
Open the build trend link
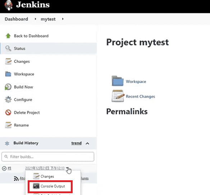tap(76, 143)
